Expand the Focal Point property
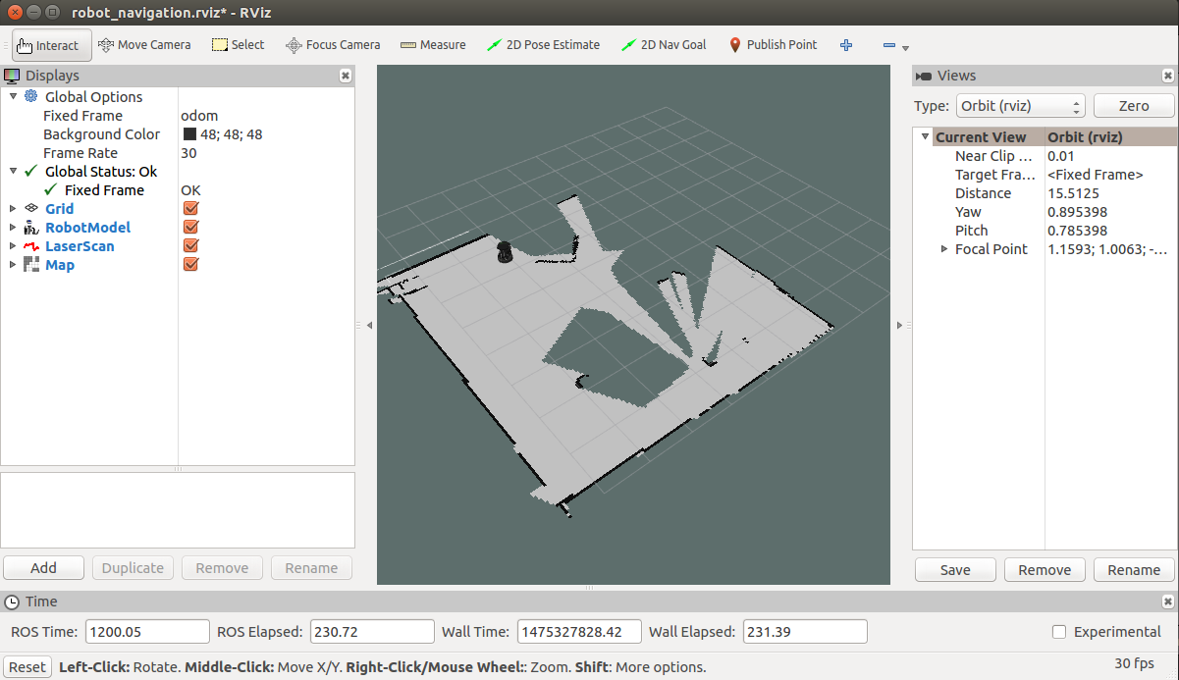1179x680 pixels. [x=944, y=249]
